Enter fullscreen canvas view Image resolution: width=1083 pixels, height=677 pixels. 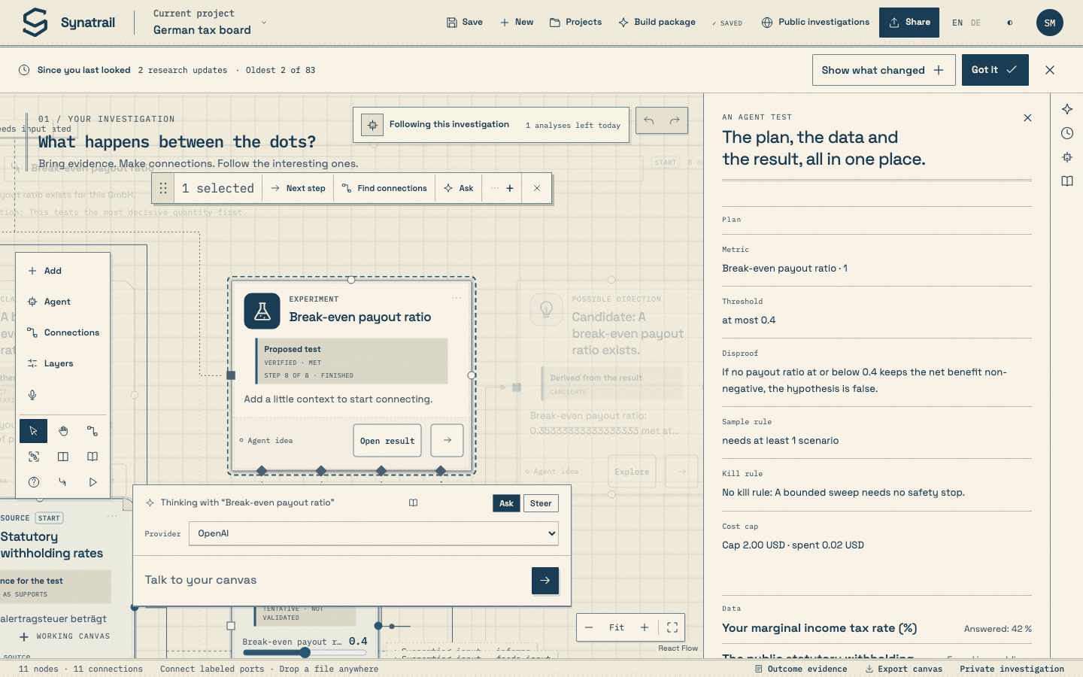coord(672,627)
